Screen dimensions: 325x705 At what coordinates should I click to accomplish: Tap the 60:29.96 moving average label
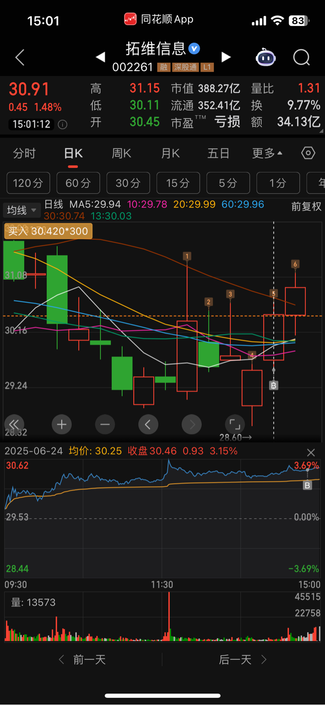242,204
